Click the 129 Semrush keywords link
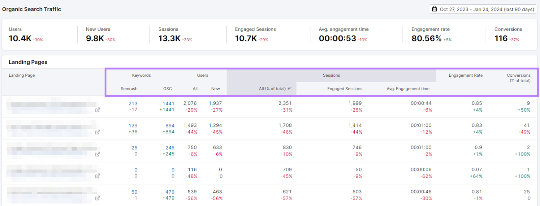Viewport: 540px width, 206px height. tap(133, 126)
